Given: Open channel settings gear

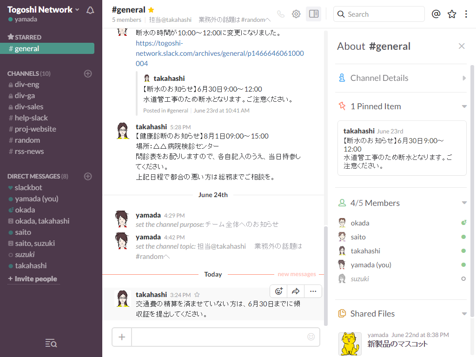Looking at the screenshot, I should click(x=296, y=14).
